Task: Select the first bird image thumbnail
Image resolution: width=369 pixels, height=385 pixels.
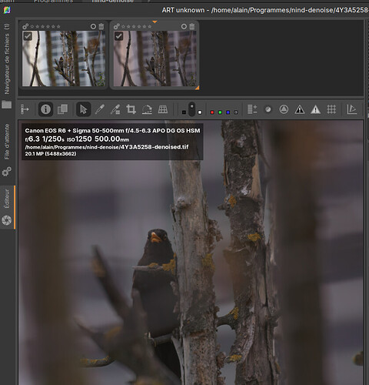Action: click(64, 59)
